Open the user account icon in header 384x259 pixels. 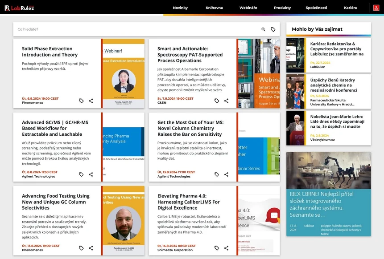click(376, 8)
